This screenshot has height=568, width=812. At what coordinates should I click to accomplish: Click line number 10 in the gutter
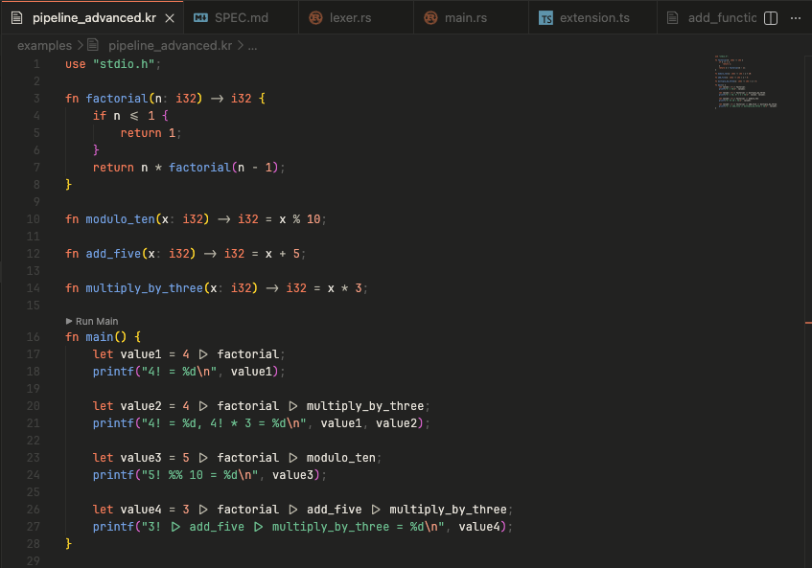tap(34, 219)
